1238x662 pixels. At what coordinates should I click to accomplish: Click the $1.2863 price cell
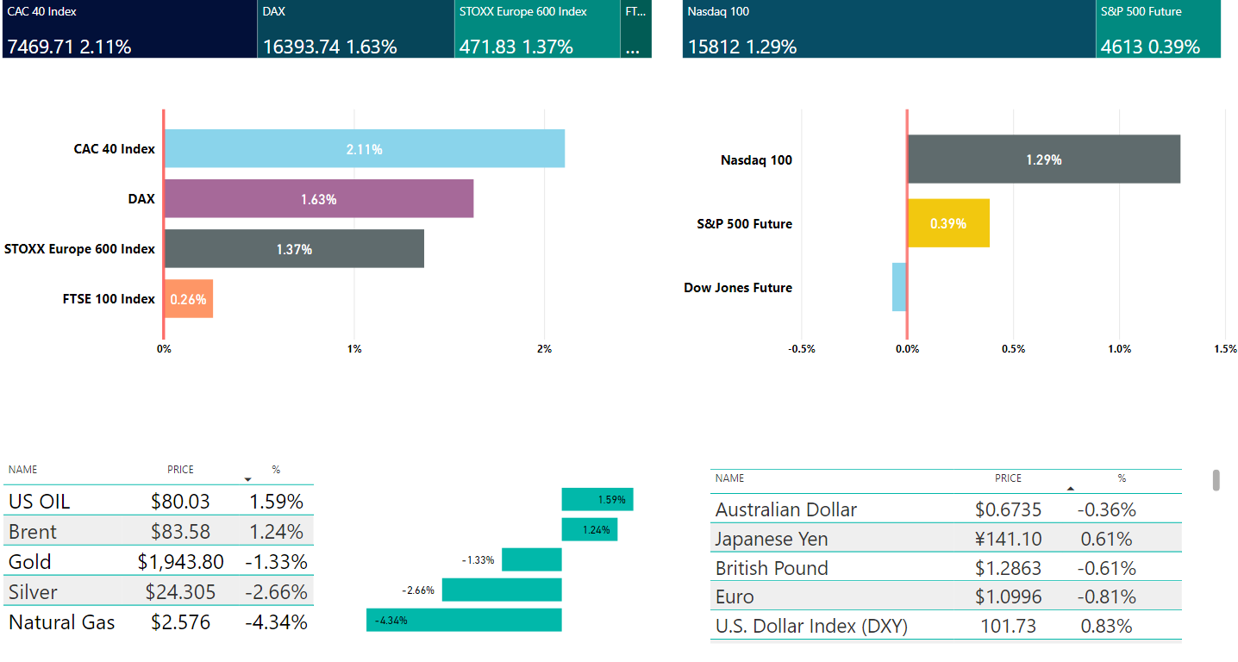[x=1008, y=568]
